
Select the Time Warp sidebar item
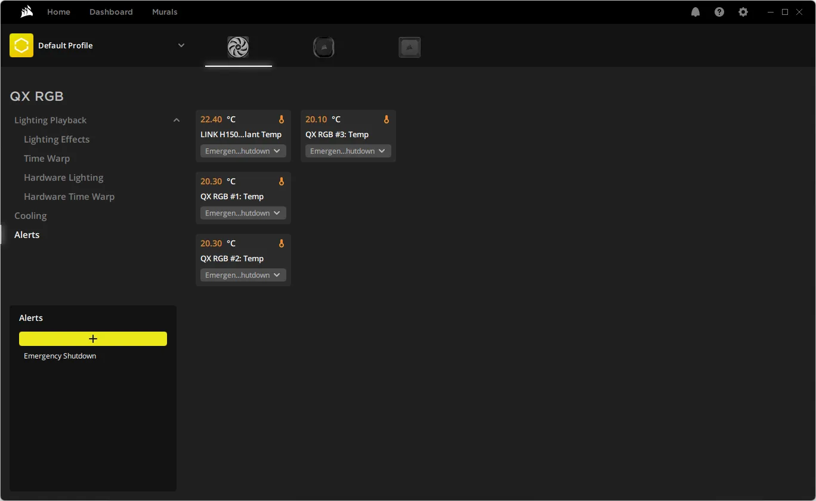pos(47,158)
